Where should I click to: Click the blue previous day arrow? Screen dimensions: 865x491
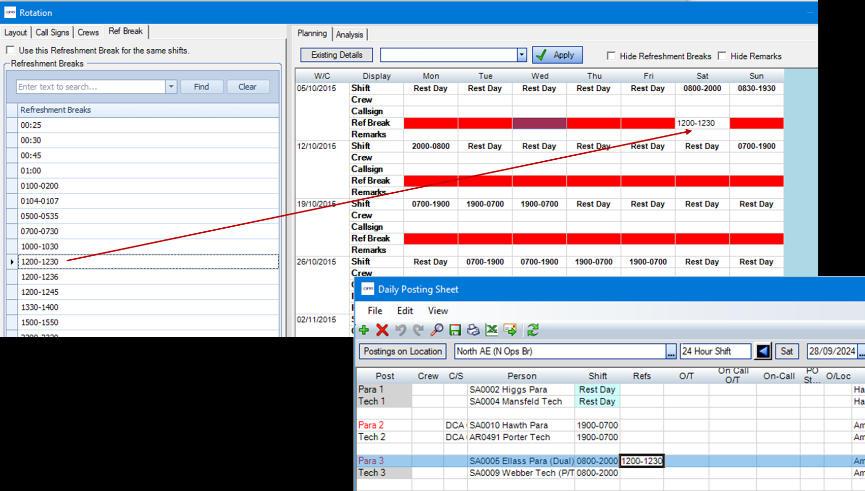click(763, 351)
